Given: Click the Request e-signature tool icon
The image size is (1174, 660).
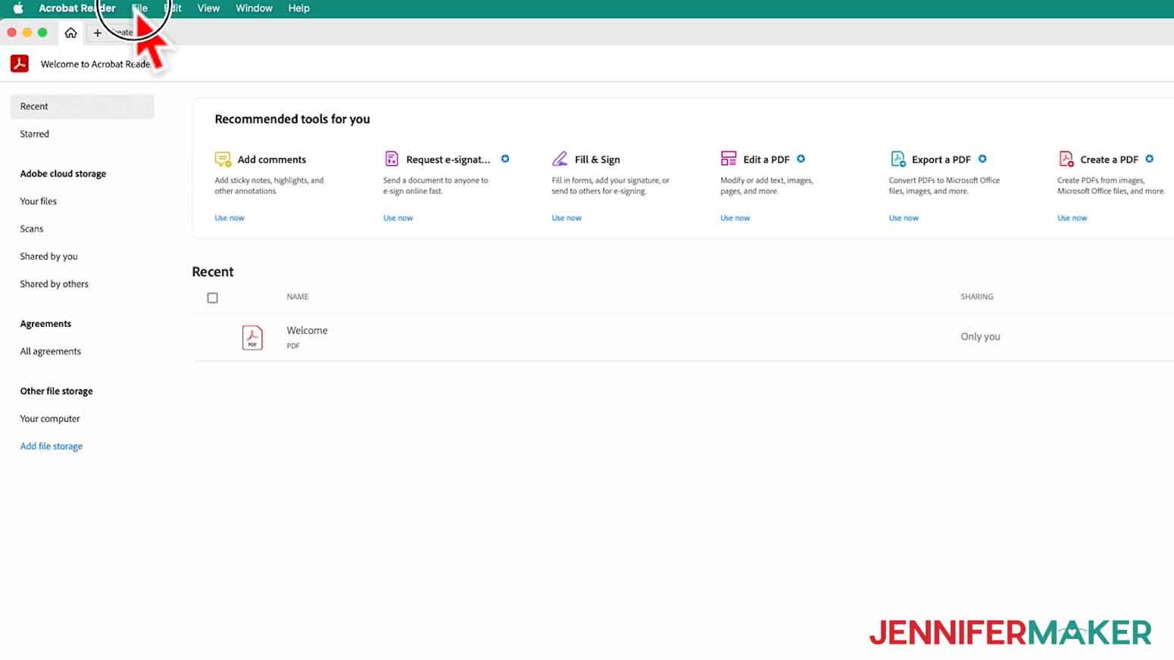Looking at the screenshot, I should coord(392,159).
